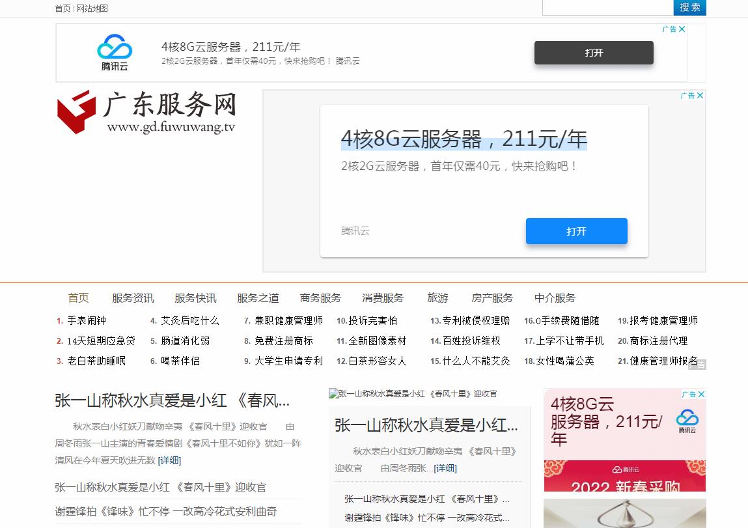The image size is (748, 528).
Task: Open ranked link 投诉完害怕
Action: [372, 320]
